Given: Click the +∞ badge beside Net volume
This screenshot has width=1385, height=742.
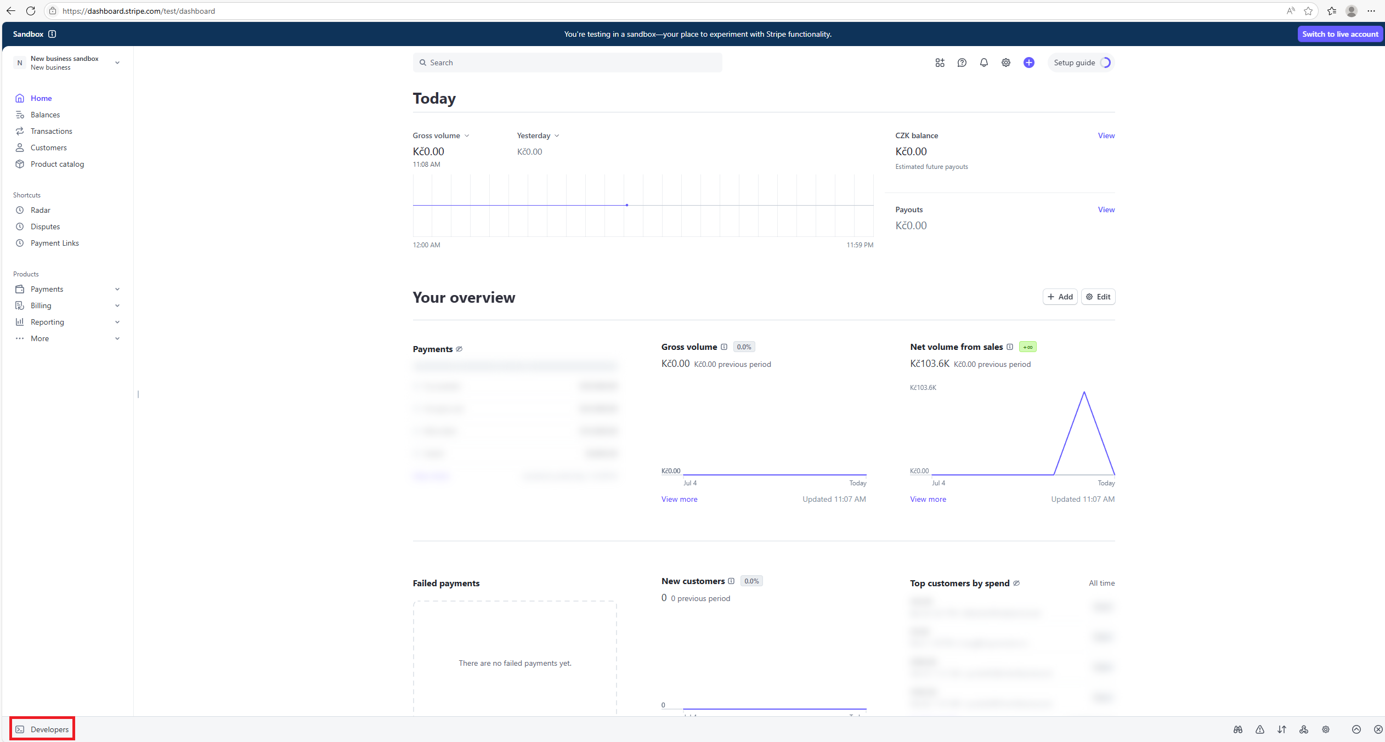Looking at the screenshot, I should pyautogui.click(x=1027, y=347).
